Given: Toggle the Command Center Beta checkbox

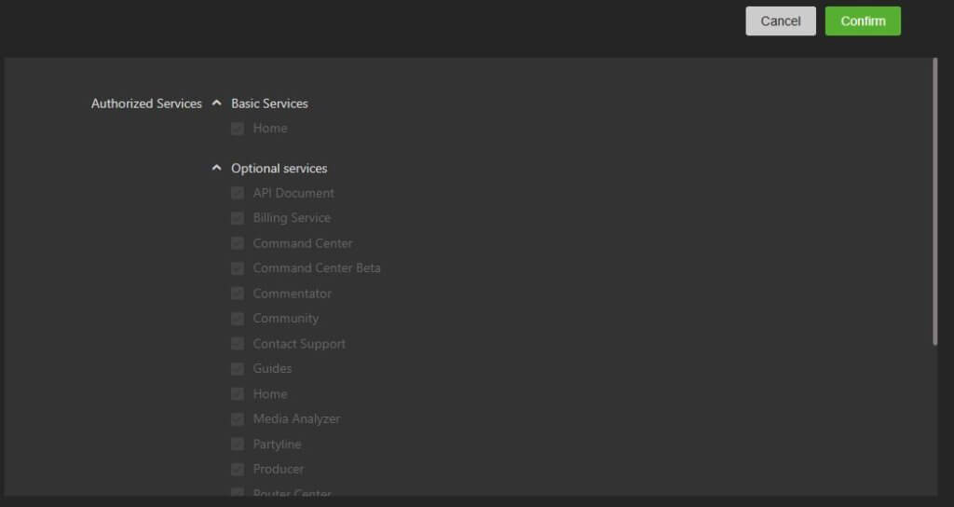Looking at the screenshot, I should (238, 268).
